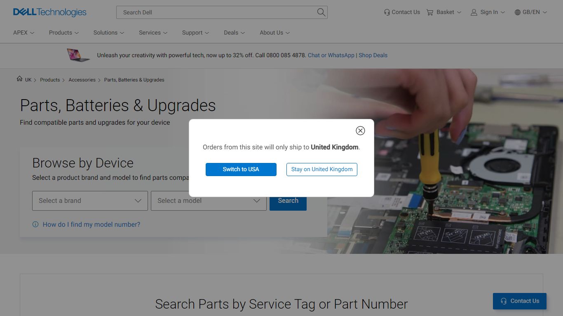The image size is (563, 316).
Task: Go to Products breadcrumb link
Action: coord(50,80)
